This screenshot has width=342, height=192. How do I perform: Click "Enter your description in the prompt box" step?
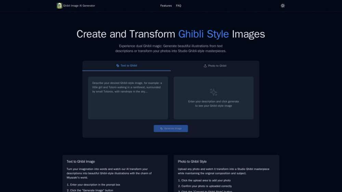pos(95,184)
